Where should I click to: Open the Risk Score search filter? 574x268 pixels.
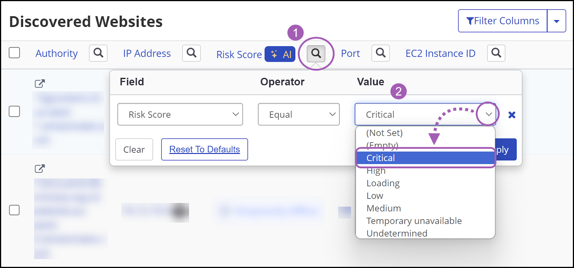click(316, 53)
